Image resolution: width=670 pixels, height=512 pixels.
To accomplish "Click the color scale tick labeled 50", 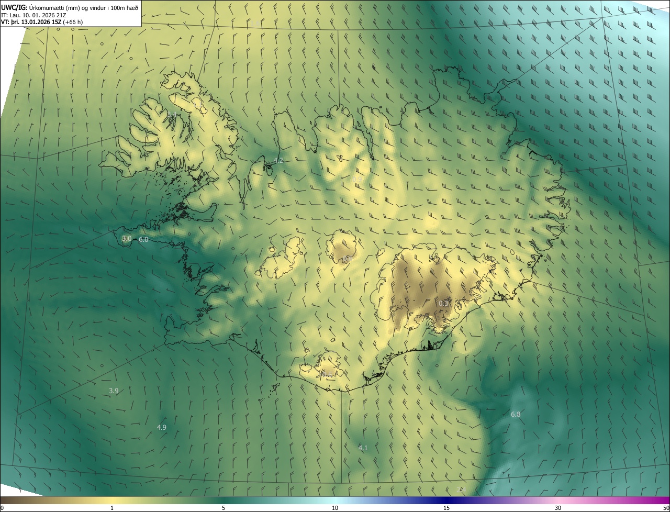I will pyautogui.click(x=666, y=508).
